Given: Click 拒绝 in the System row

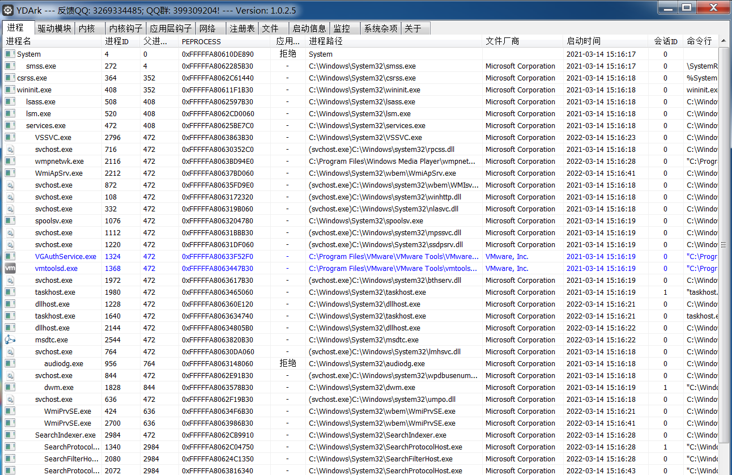Looking at the screenshot, I should tap(288, 54).
